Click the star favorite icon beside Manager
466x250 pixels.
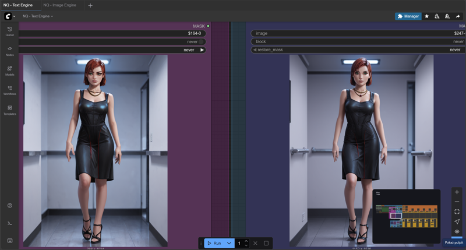tap(426, 16)
